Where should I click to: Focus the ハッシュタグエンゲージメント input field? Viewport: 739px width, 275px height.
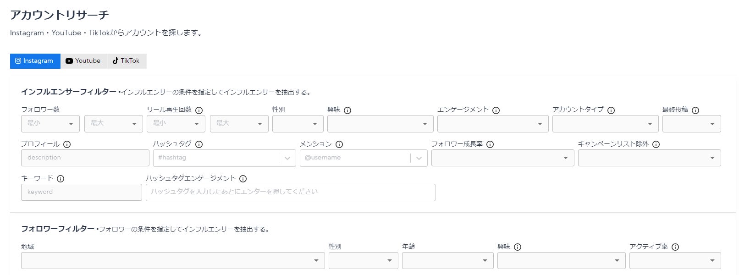[290, 192]
